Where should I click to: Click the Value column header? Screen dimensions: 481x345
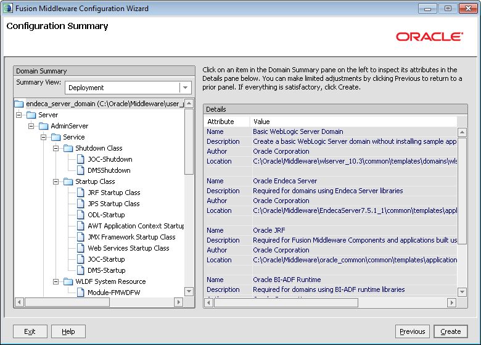point(353,122)
